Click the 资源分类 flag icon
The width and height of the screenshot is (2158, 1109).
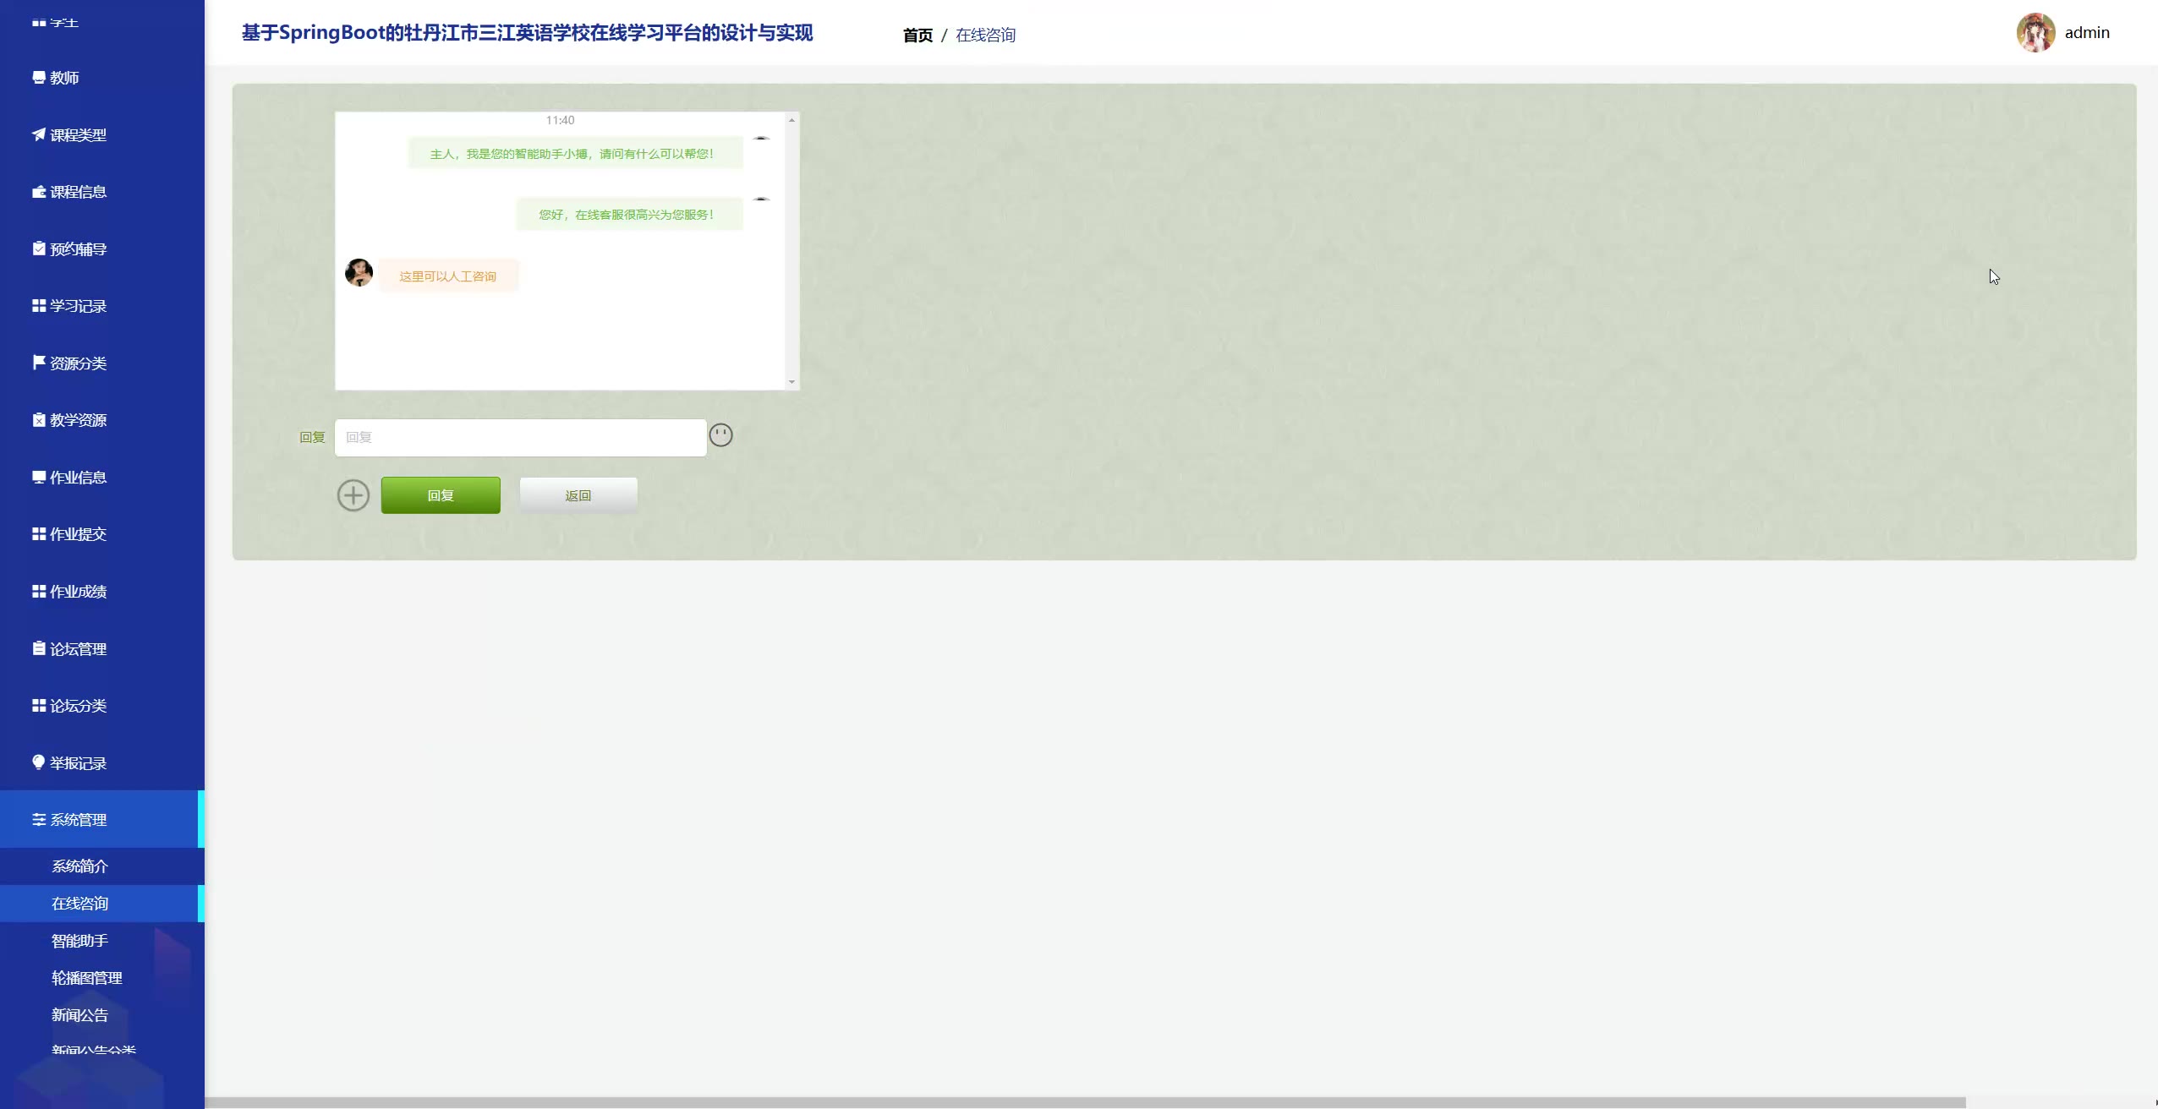point(38,363)
